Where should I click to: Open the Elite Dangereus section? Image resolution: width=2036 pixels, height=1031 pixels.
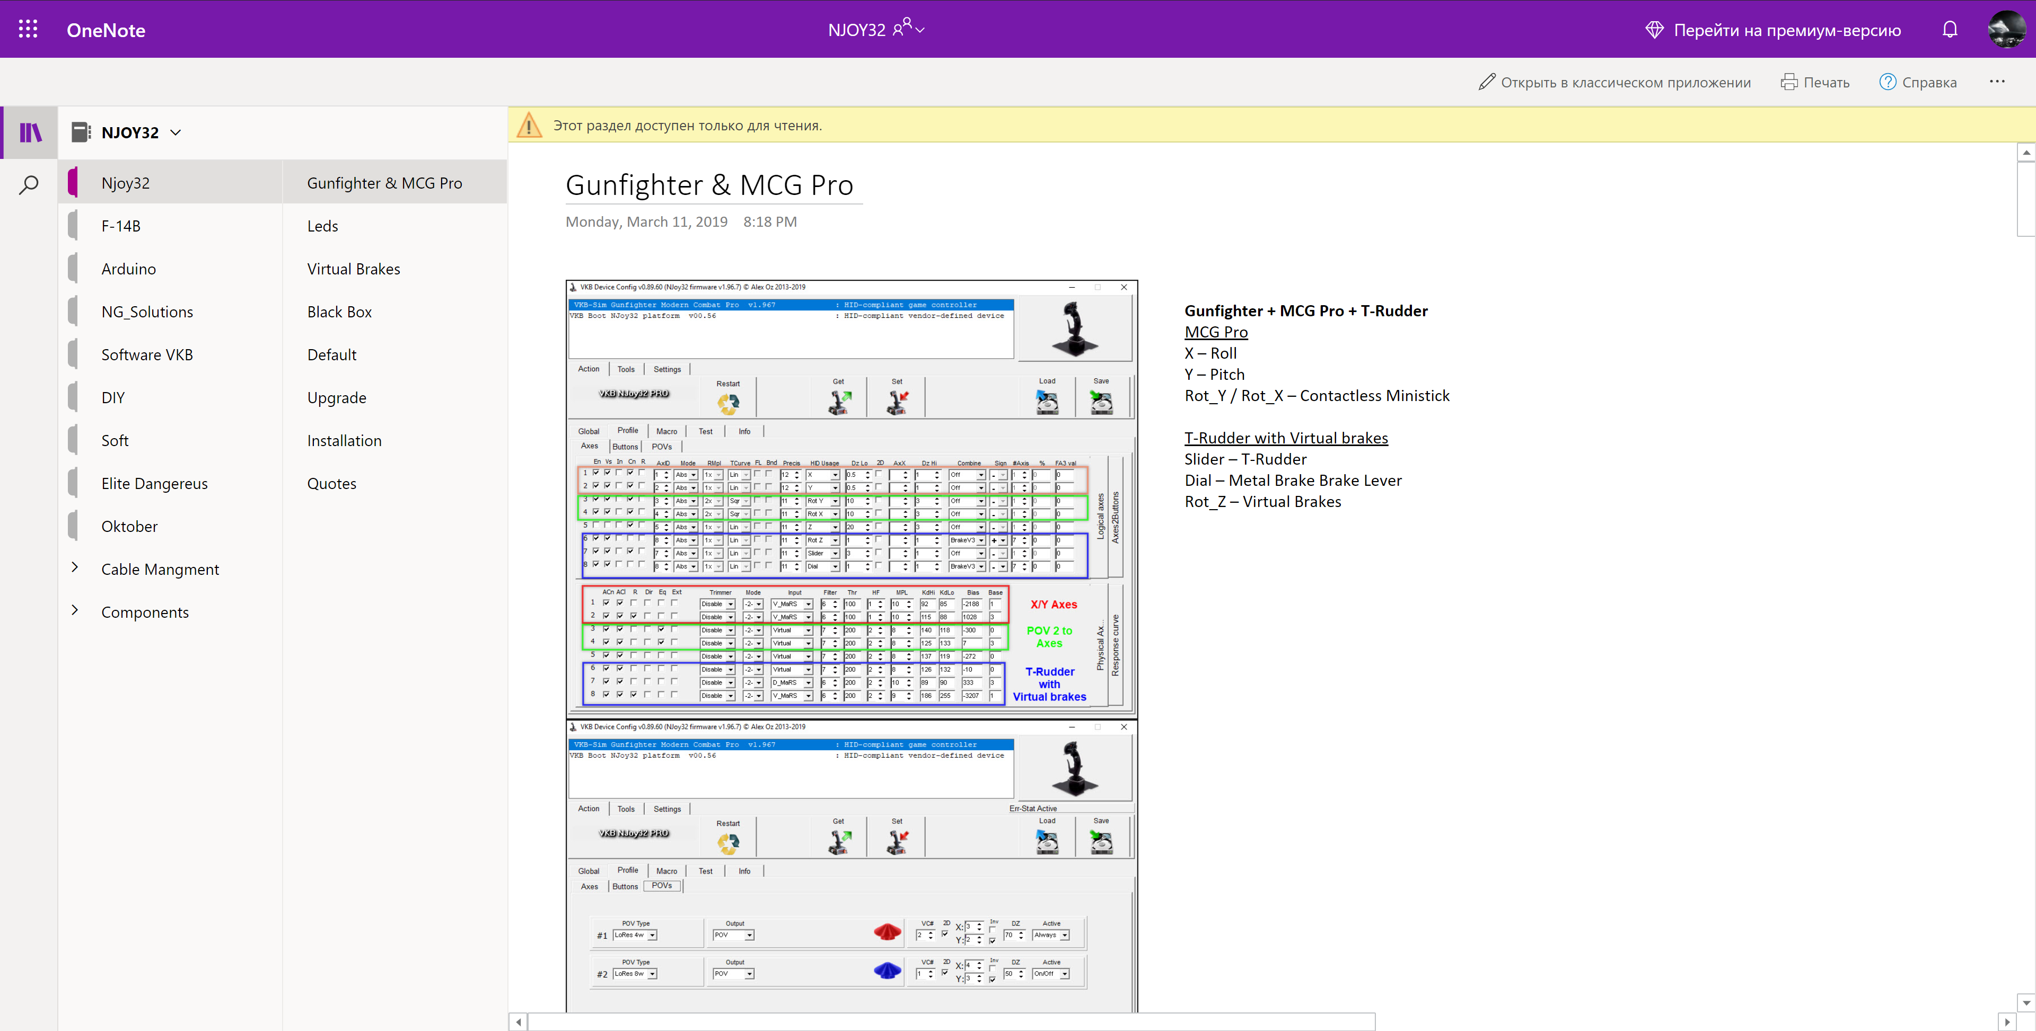click(x=171, y=483)
